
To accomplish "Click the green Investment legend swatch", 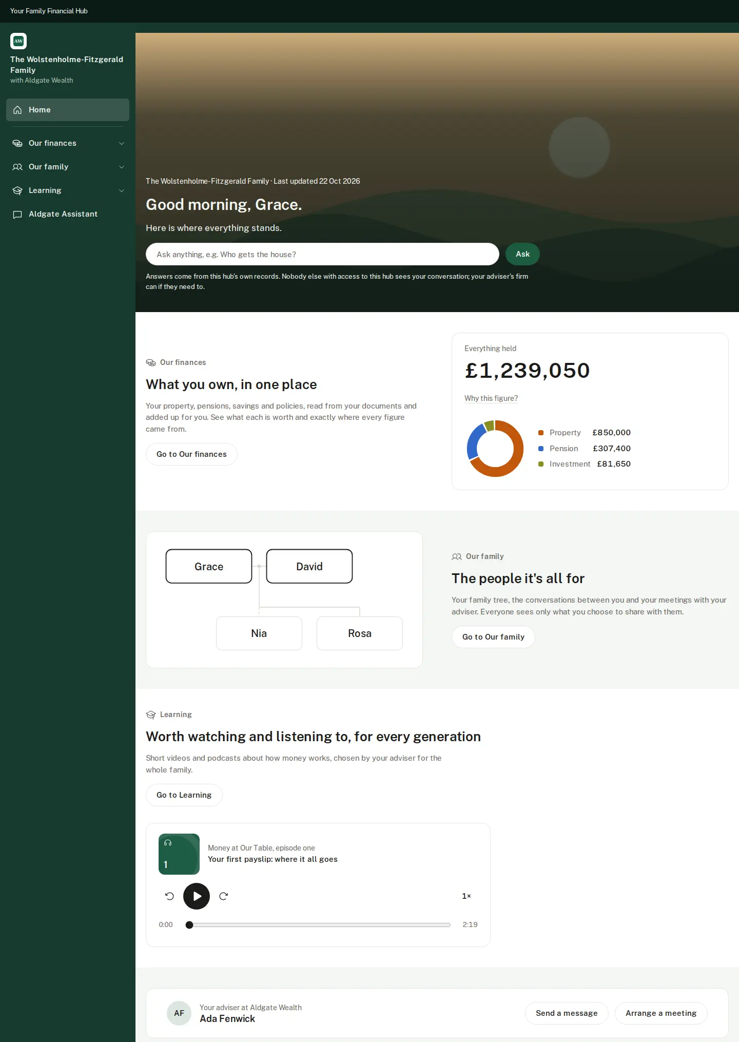I will pyautogui.click(x=541, y=464).
